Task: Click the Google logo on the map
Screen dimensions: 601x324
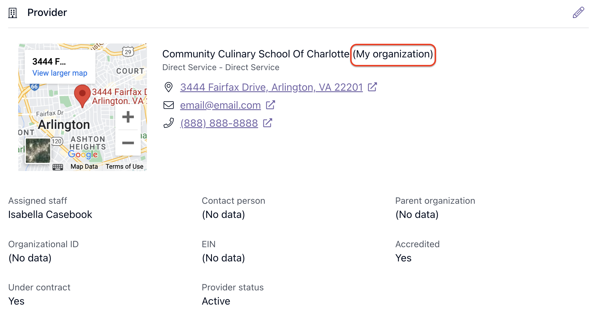Action: (x=83, y=154)
